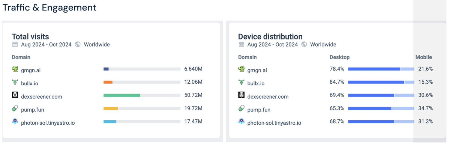
Task: Select the Desktop column header
Action: click(x=339, y=57)
